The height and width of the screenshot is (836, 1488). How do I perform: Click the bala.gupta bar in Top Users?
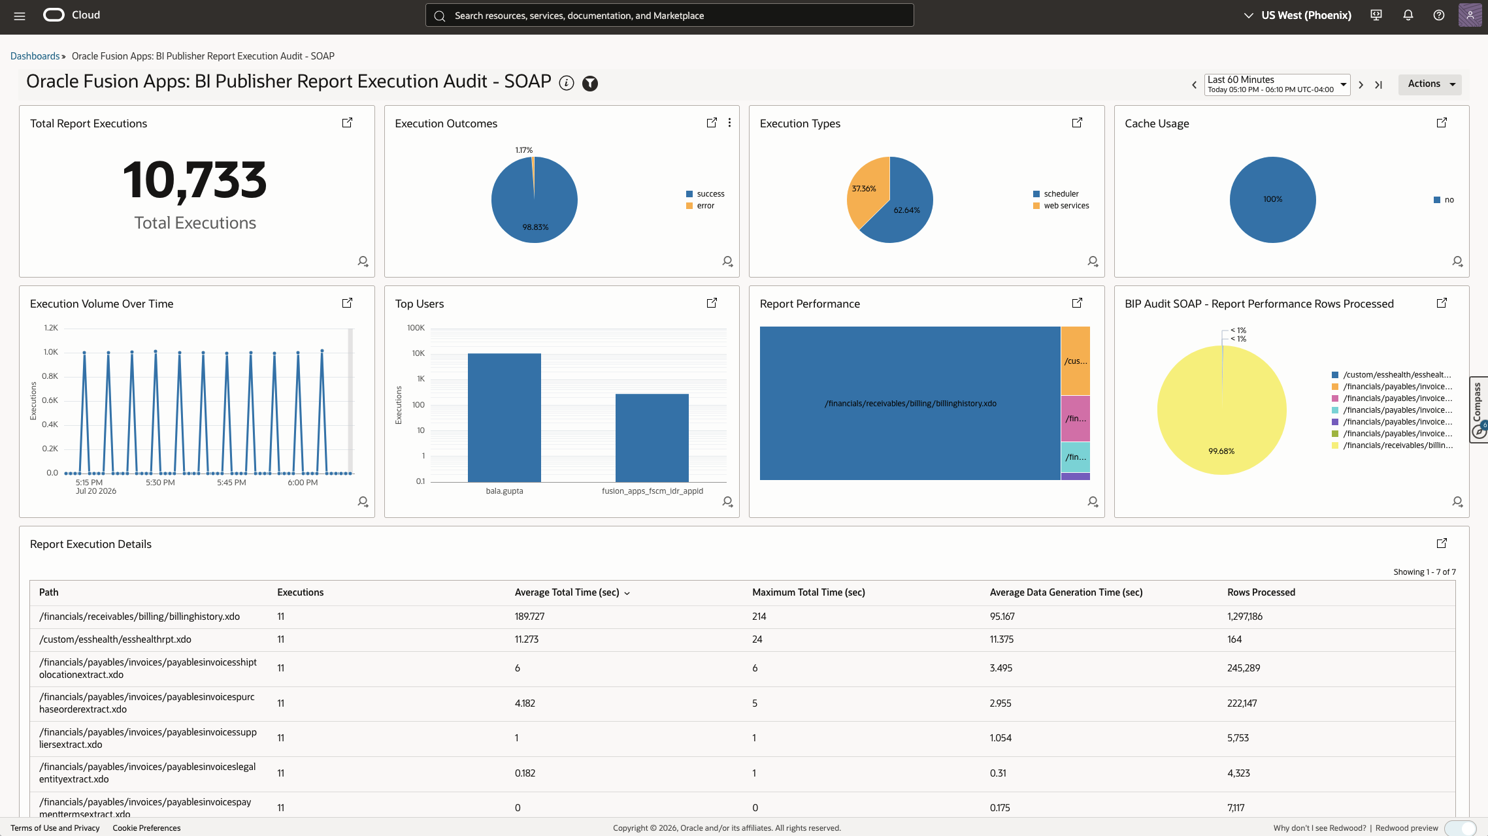504,417
